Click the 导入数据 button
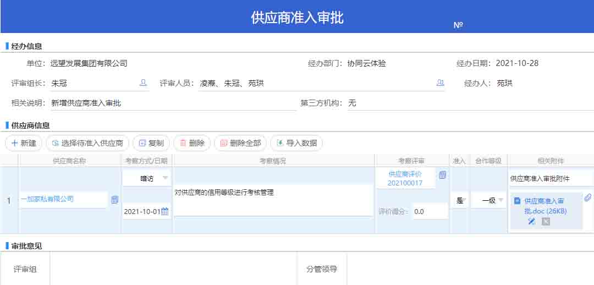This screenshot has width=594, height=285. coord(296,143)
